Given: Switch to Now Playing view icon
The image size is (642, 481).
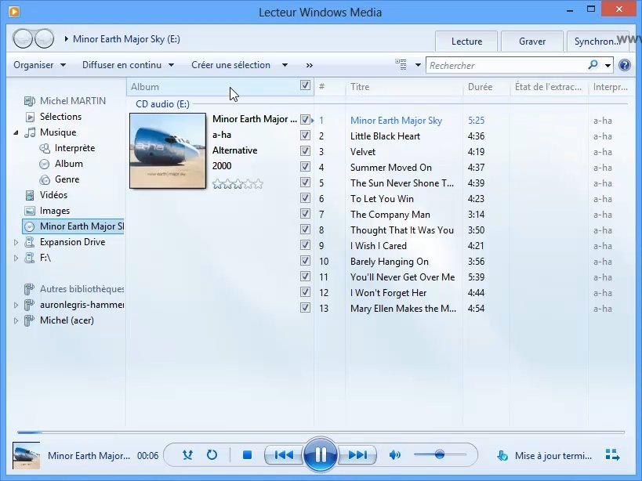Looking at the screenshot, I should tap(613, 455).
